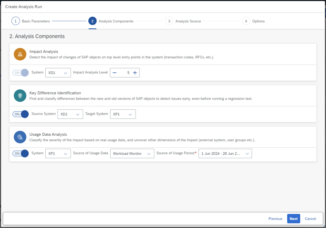Disable the Usage Data Analysis switch
This screenshot has width=326, height=228.
[21, 153]
